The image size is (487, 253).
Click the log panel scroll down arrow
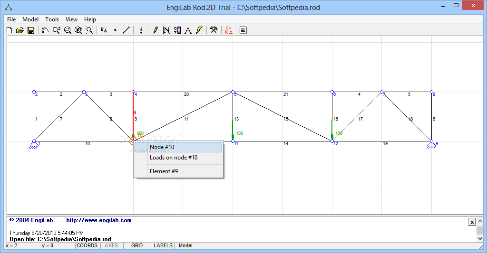click(x=480, y=239)
